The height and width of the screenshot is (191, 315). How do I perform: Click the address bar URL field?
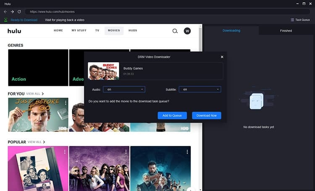pos(167,12)
